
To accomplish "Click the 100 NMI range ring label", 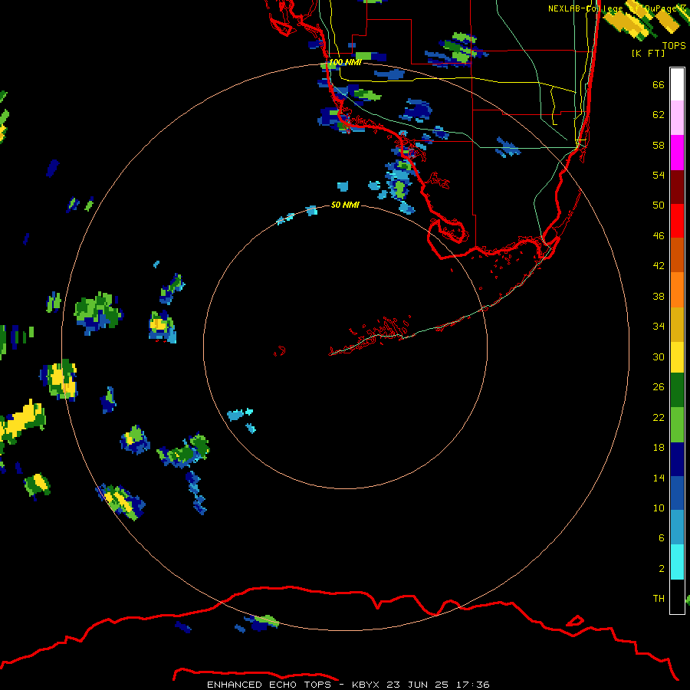I will 345,63.
